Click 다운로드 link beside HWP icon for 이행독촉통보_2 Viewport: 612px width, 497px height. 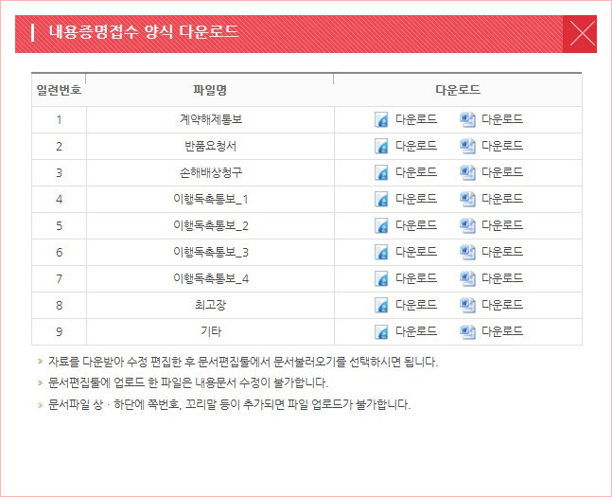[416, 225]
